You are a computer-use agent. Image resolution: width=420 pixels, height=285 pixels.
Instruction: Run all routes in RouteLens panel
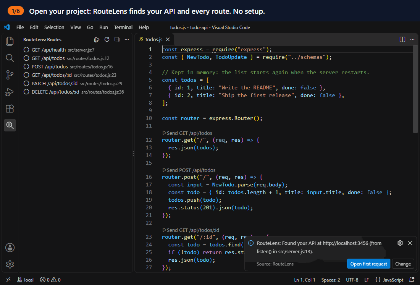click(97, 40)
